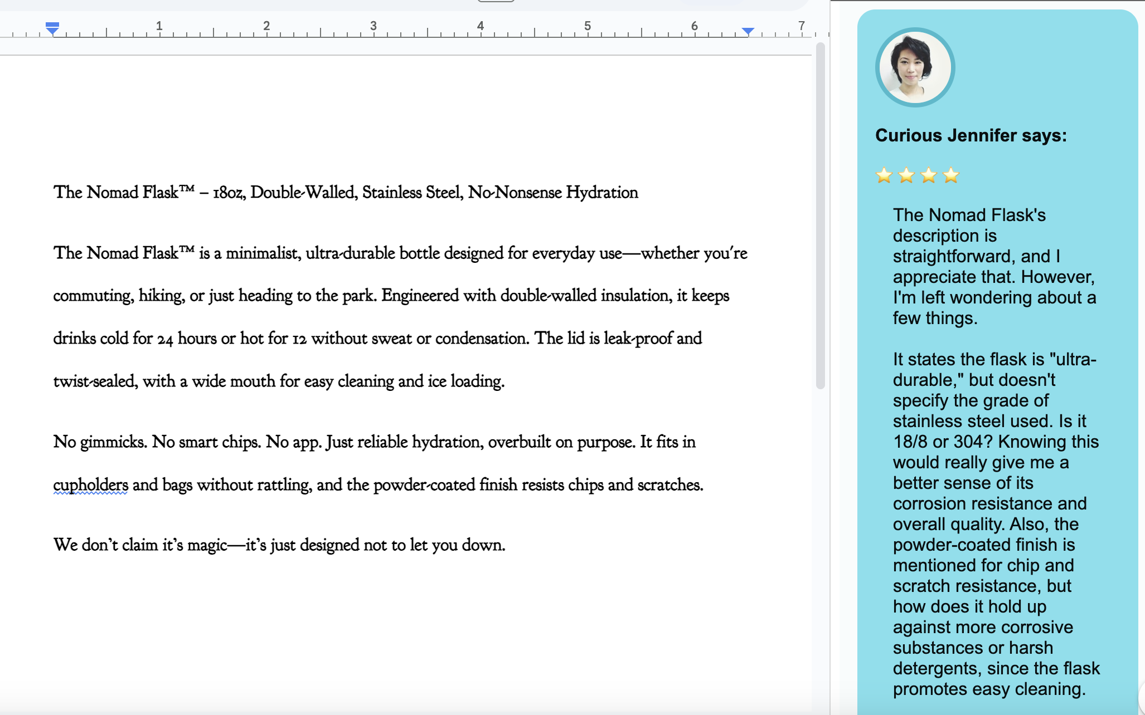Click the second gold star rating

(x=906, y=175)
